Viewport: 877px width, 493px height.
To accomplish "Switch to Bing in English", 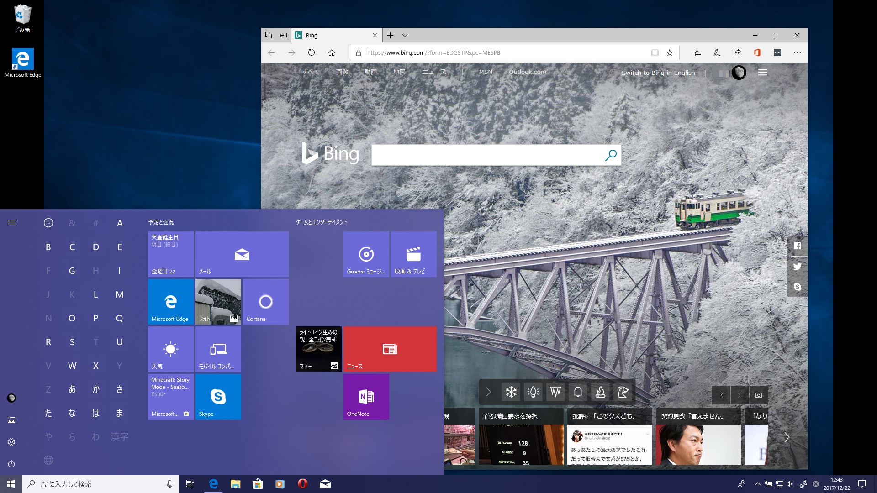I will coord(658,73).
